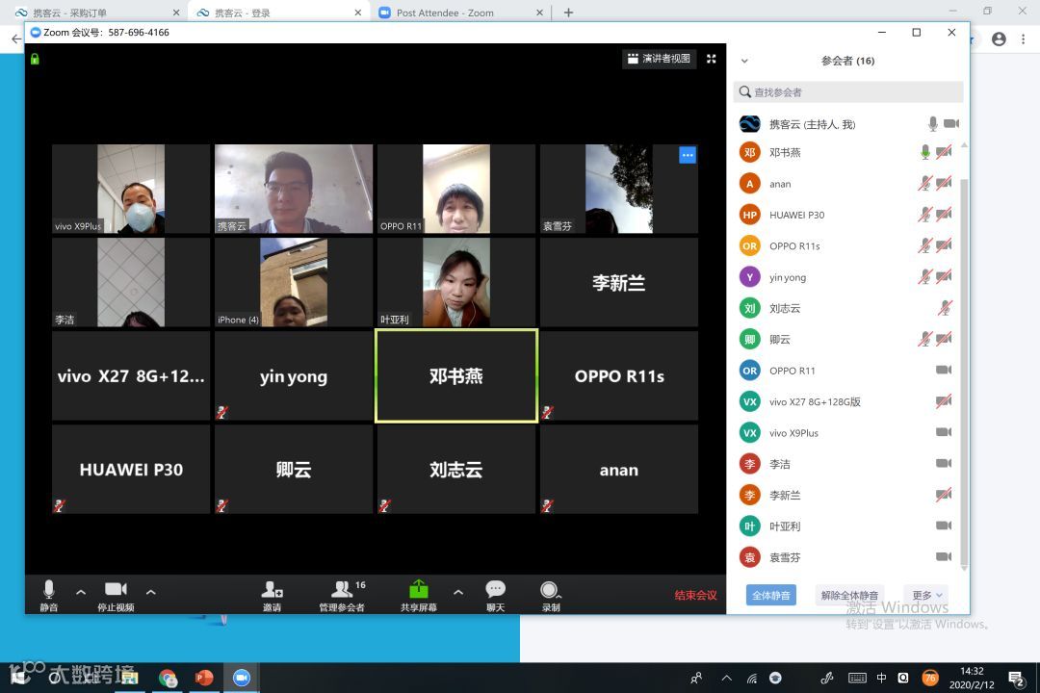The image size is (1040, 693).
Task: Click camera icon of 叶亚利 in list
Action: [944, 526]
